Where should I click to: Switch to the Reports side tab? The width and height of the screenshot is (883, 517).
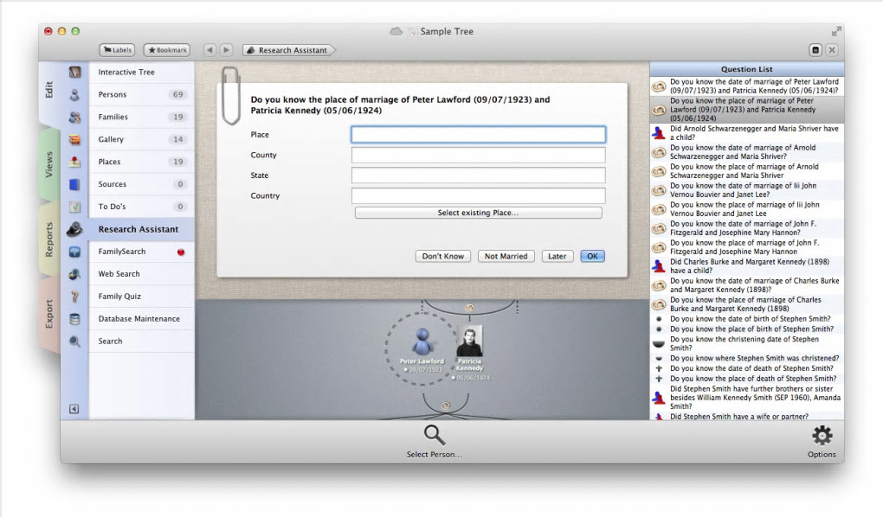(x=49, y=239)
